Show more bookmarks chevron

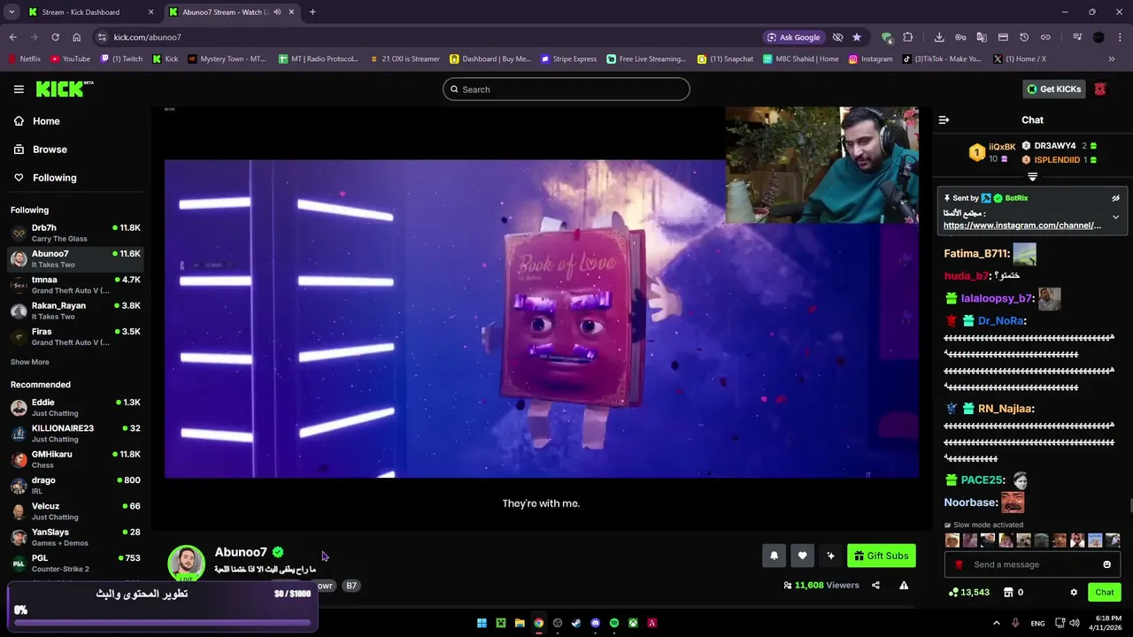1112,59
